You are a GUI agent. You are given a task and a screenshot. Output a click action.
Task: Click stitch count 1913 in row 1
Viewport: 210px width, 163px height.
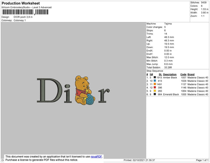pos(159,78)
